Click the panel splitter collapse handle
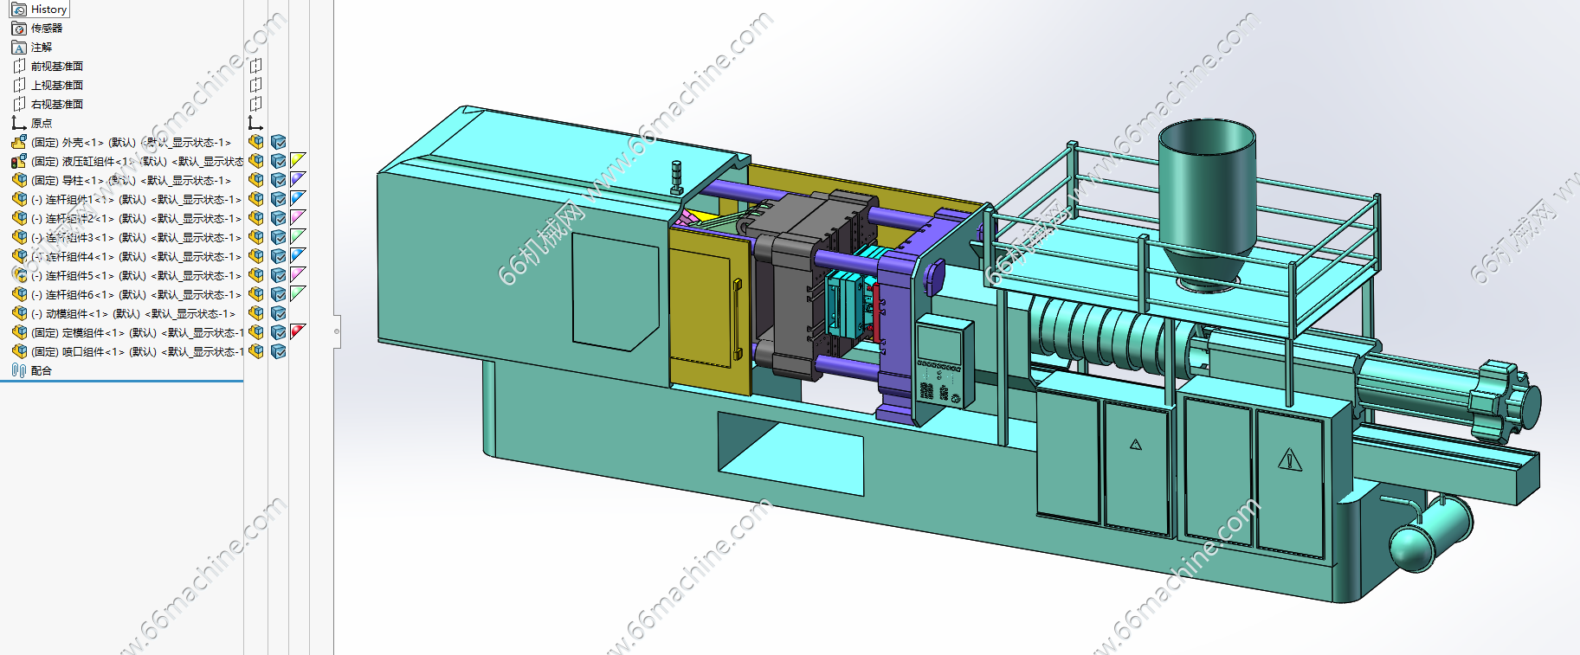 click(337, 331)
